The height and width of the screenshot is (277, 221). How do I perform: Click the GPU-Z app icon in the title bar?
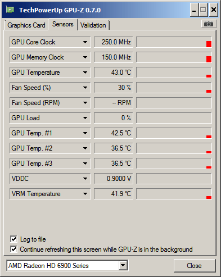click(10, 10)
